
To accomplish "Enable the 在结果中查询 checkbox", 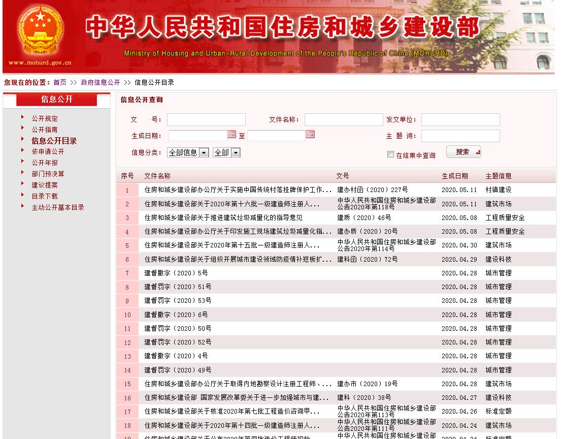I will pyautogui.click(x=390, y=154).
